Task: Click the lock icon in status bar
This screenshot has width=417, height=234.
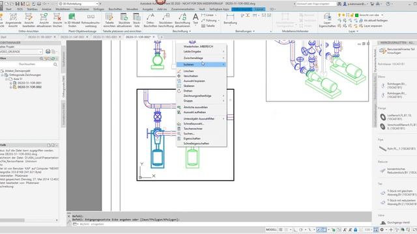Action: point(355,229)
